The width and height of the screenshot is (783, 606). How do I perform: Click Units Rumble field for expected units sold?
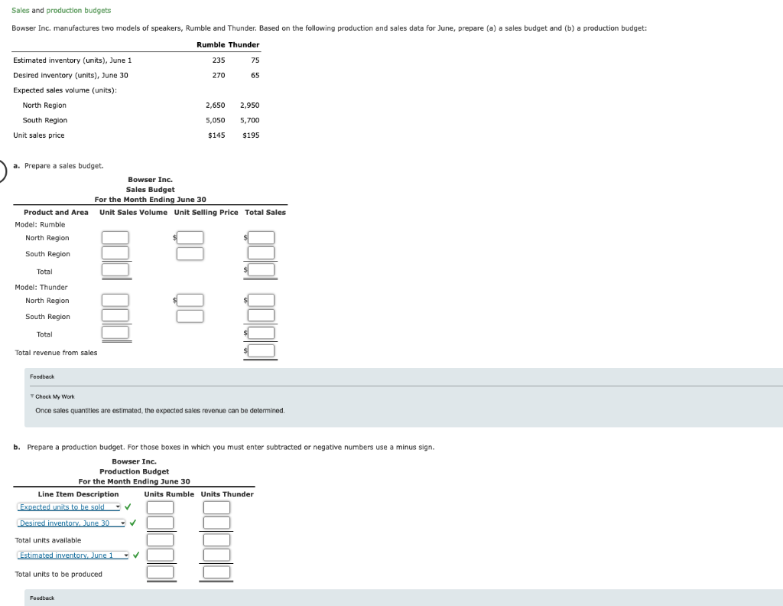[x=161, y=507]
